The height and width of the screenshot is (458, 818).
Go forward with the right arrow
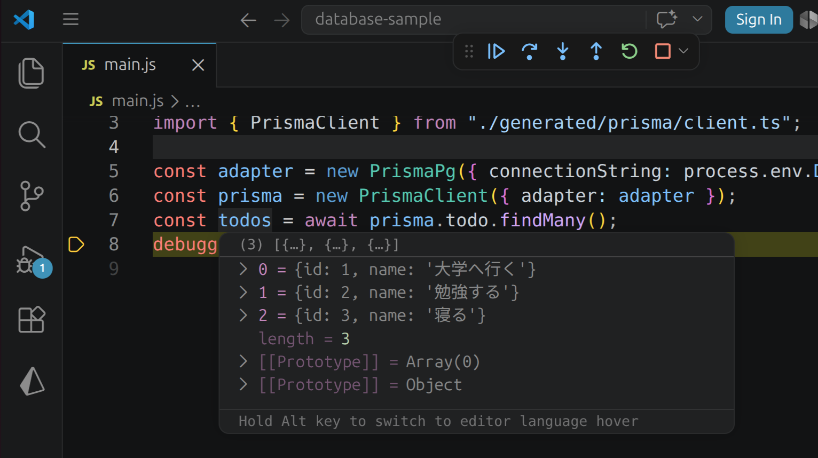pos(281,20)
